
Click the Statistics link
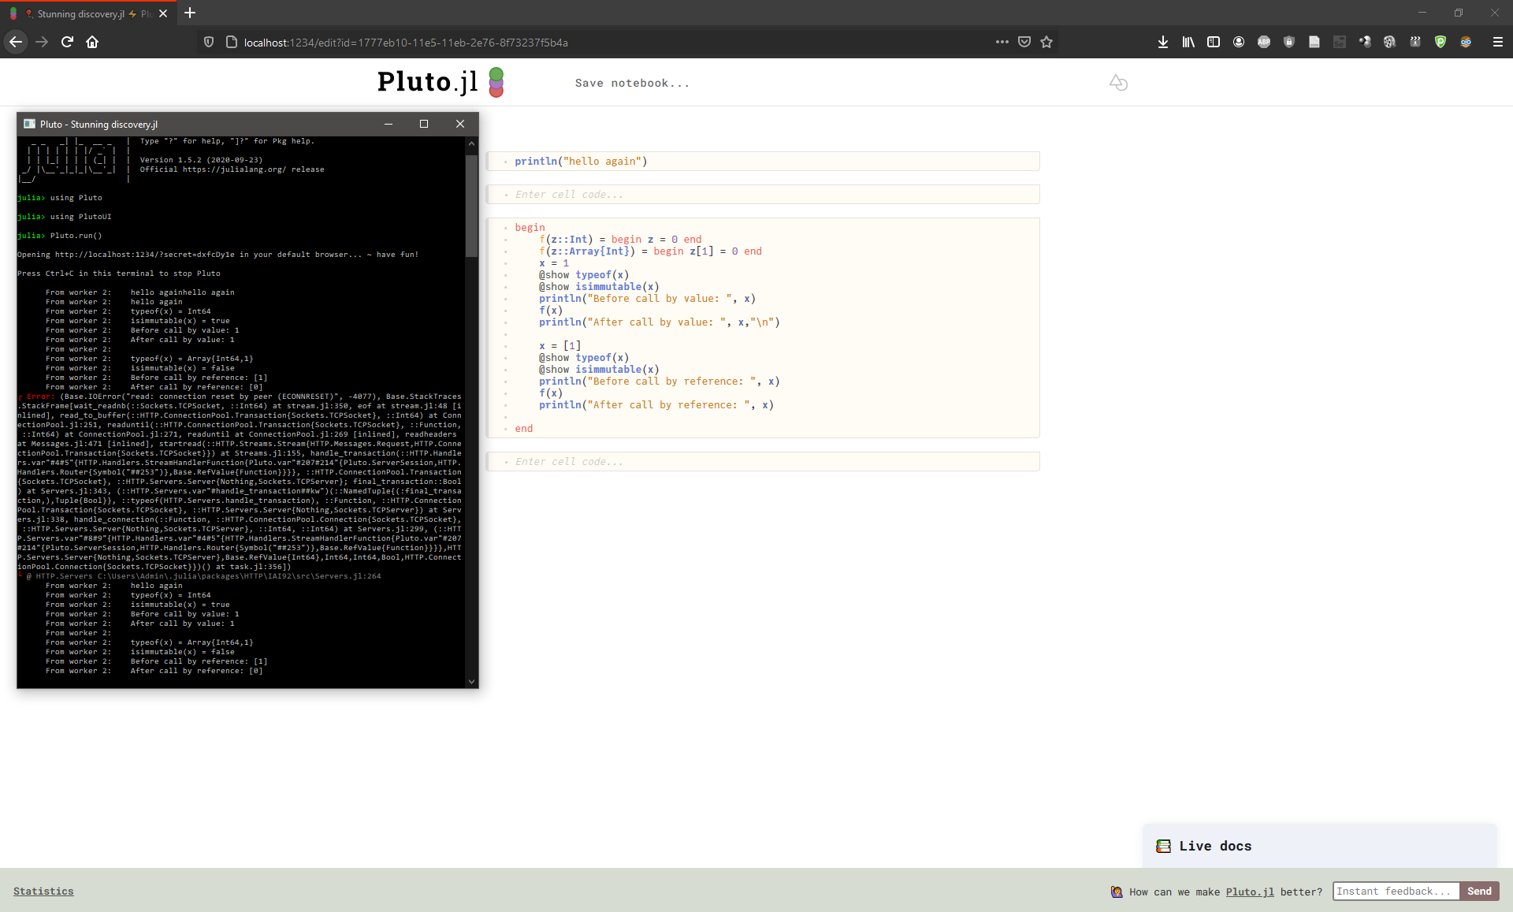tap(43, 891)
